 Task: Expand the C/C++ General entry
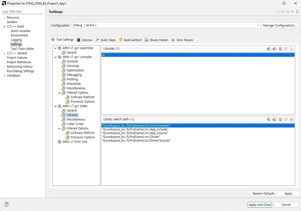[x=4, y=53]
